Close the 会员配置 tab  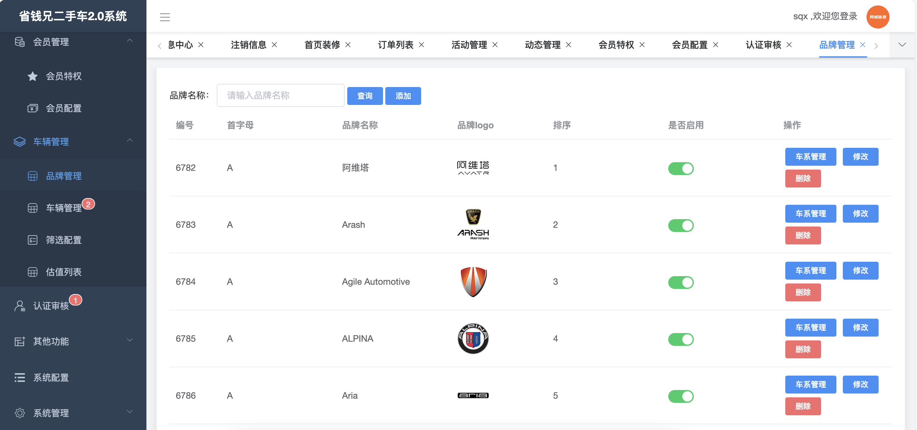tap(716, 44)
